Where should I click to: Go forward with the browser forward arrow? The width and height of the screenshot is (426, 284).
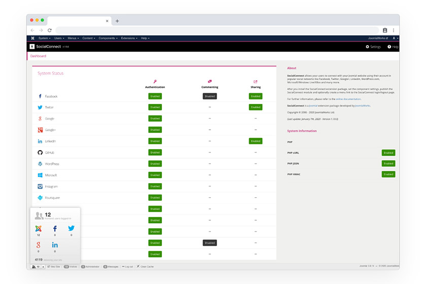point(41,30)
